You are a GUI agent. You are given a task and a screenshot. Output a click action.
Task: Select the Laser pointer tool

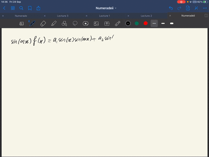pyautogui.click(x=118, y=24)
